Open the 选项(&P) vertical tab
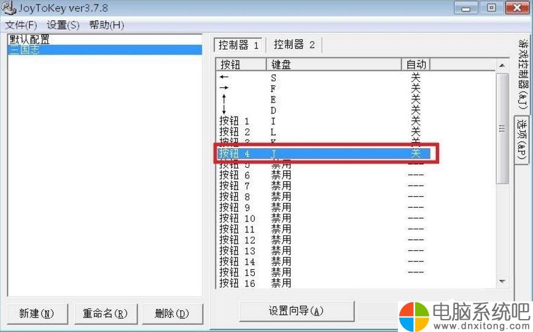 click(x=522, y=140)
